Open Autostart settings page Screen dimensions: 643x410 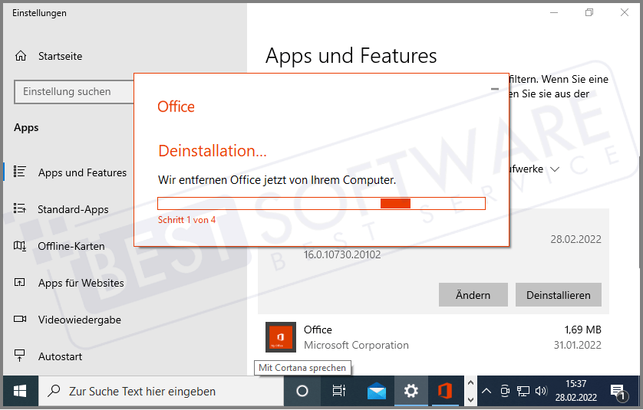click(61, 356)
